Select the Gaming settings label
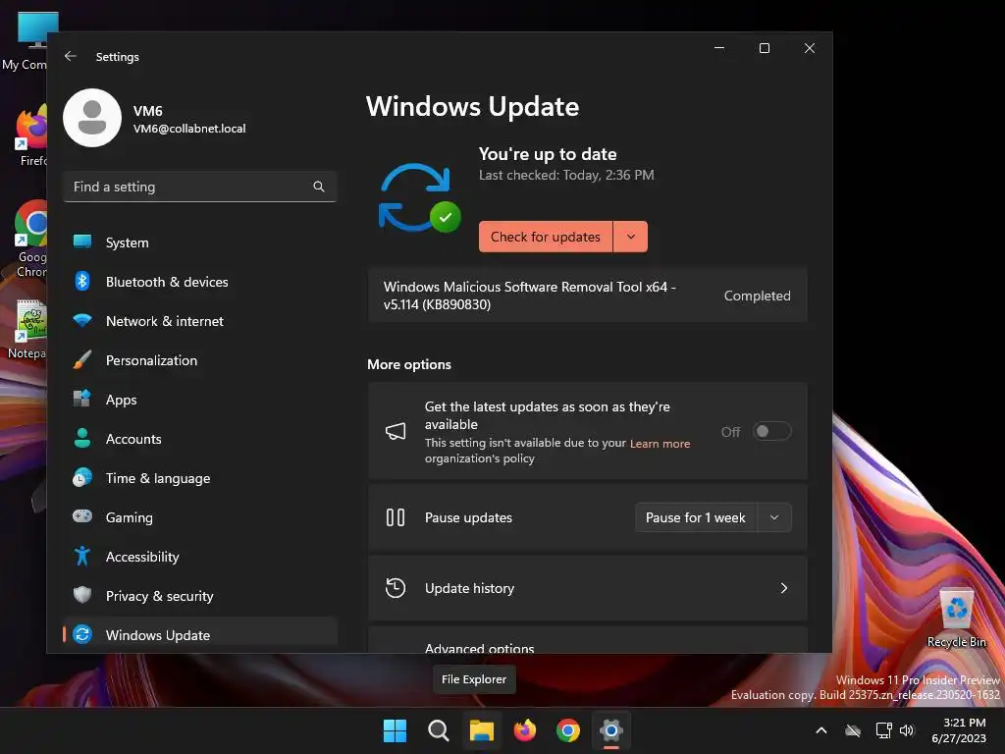The height and width of the screenshot is (754, 1005). pos(129,517)
